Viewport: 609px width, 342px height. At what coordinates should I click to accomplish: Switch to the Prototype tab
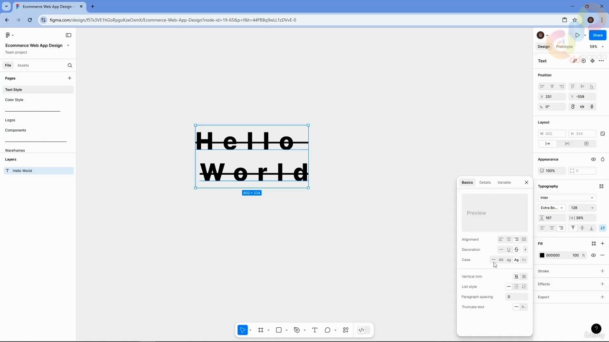[564, 47]
